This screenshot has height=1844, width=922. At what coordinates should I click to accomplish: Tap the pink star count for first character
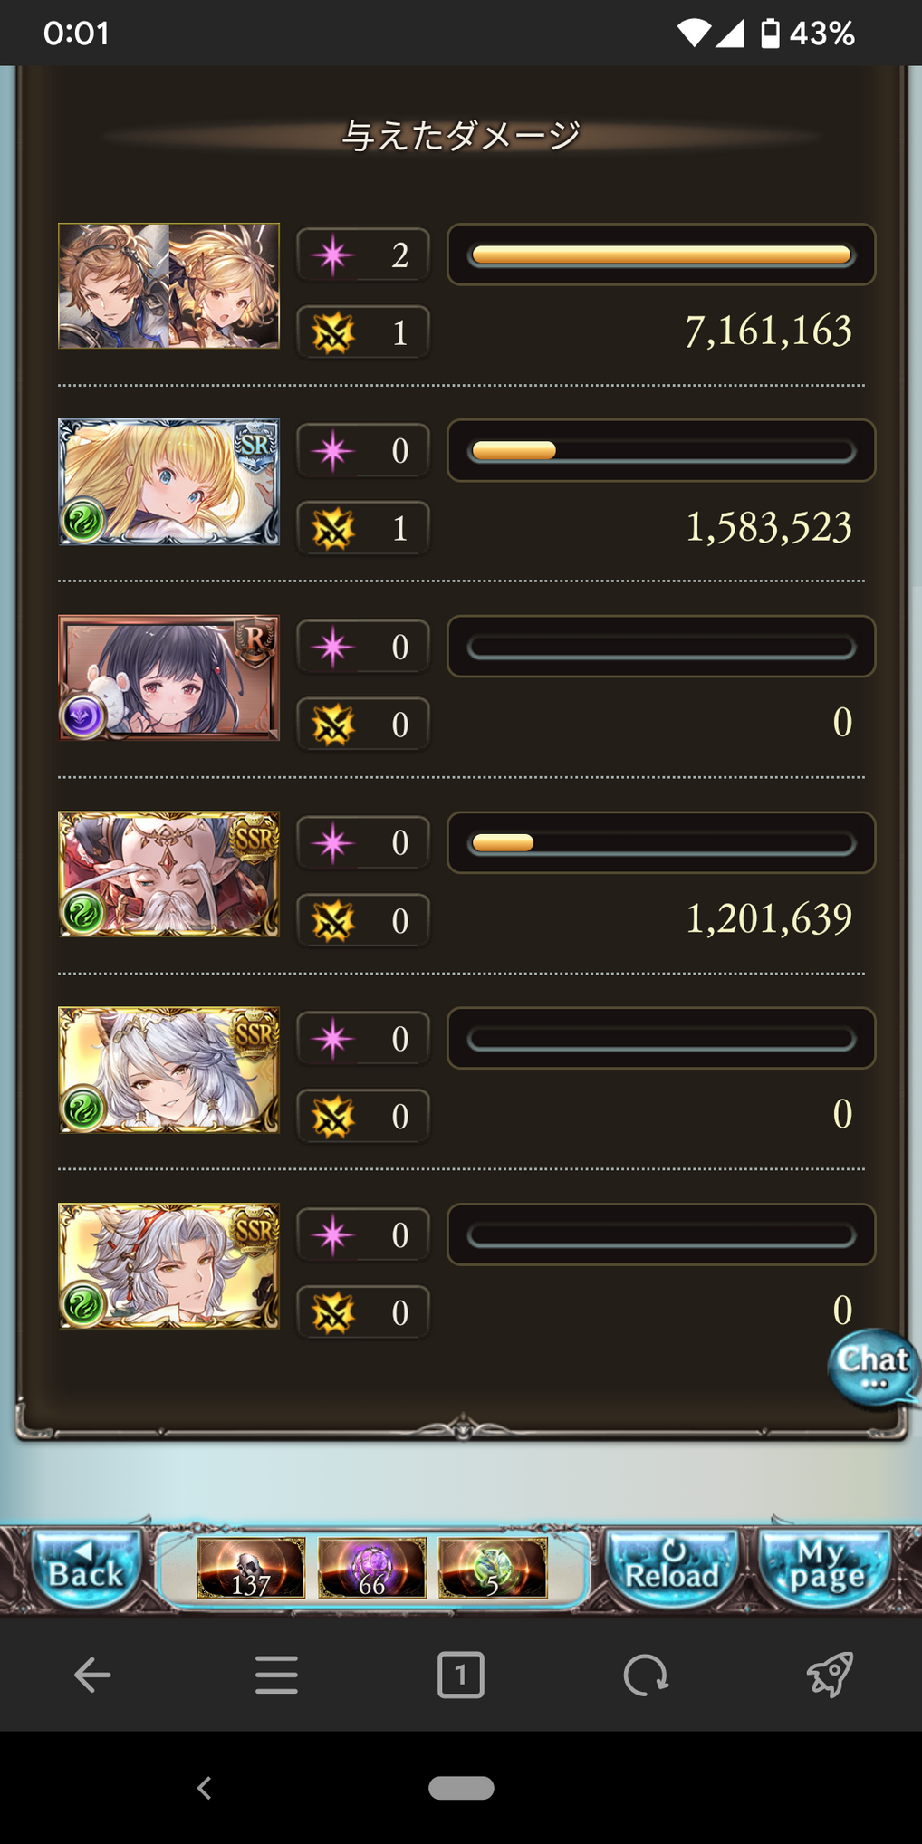(x=363, y=255)
